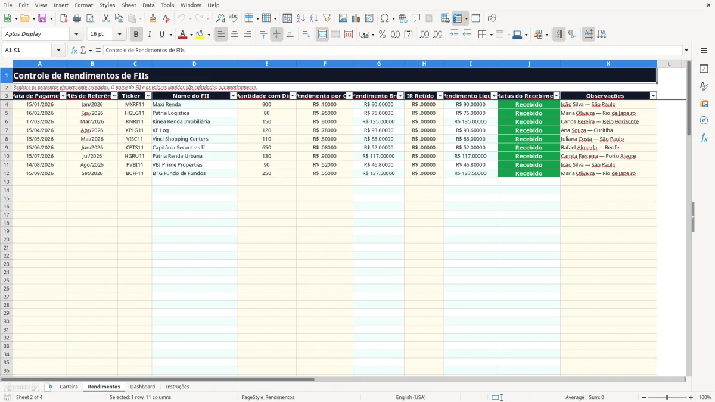The width and height of the screenshot is (715, 402).
Task: Toggle AutoFilter funnel button
Action: tap(327, 18)
